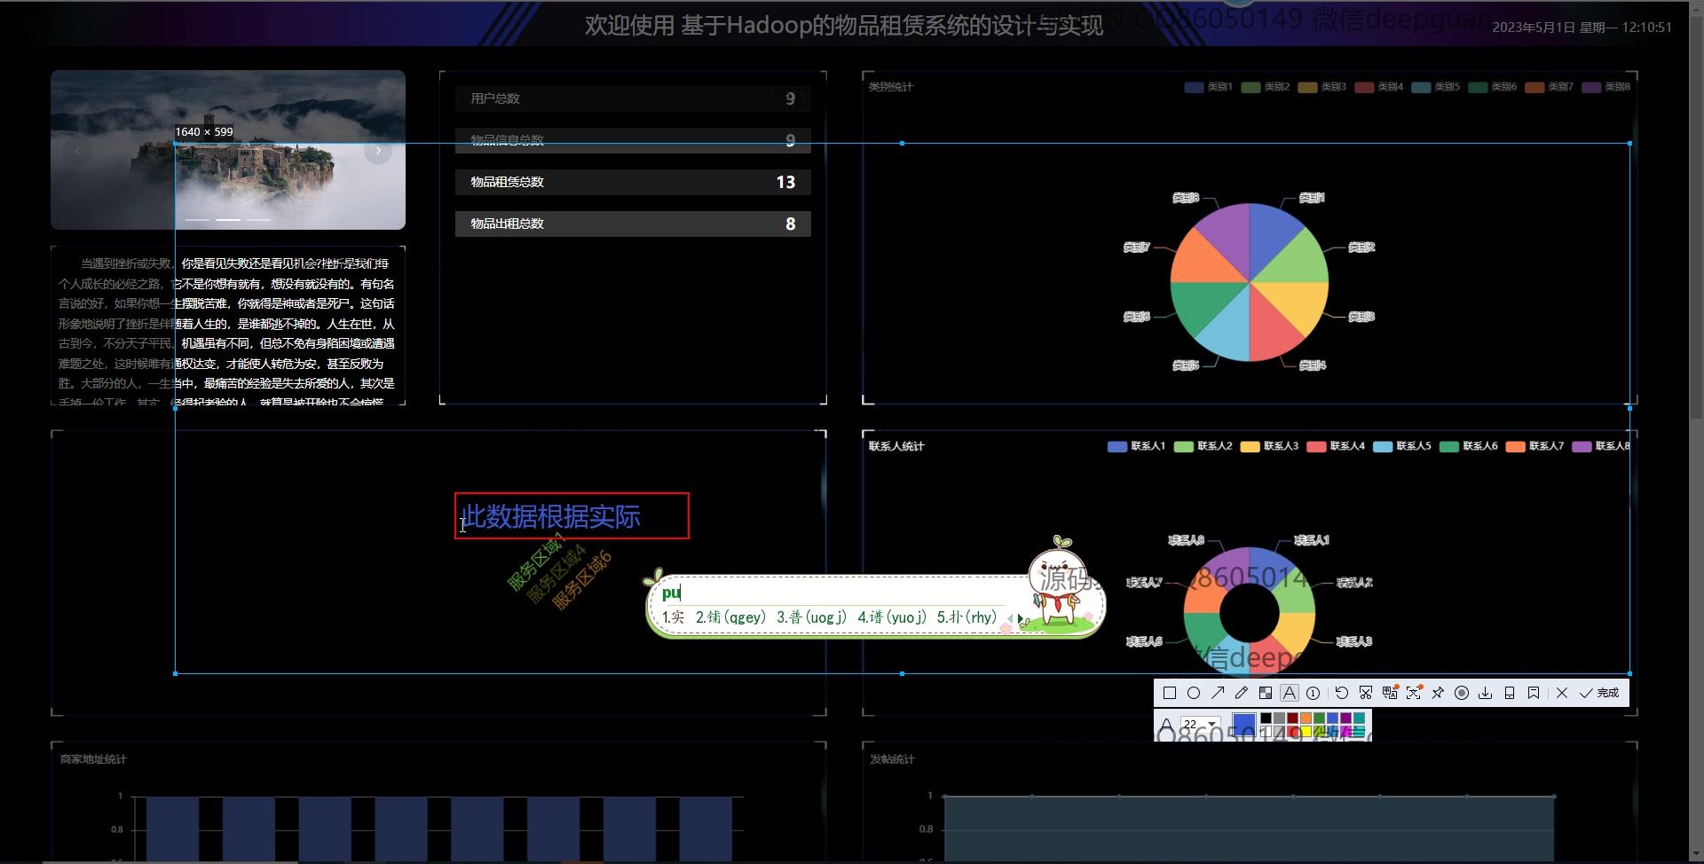Screen dimensions: 1704x864
Task: Click the translate screenshot icon
Action: 1390,693
